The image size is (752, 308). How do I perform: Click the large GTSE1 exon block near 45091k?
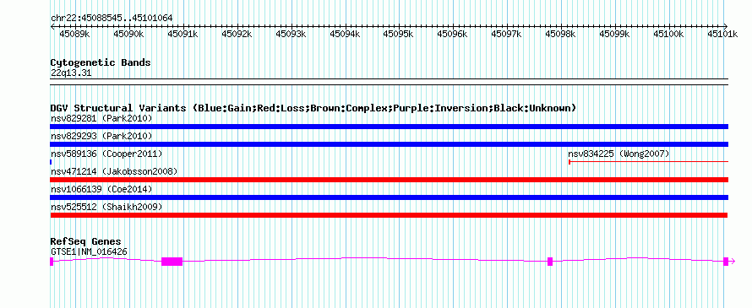point(172,262)
